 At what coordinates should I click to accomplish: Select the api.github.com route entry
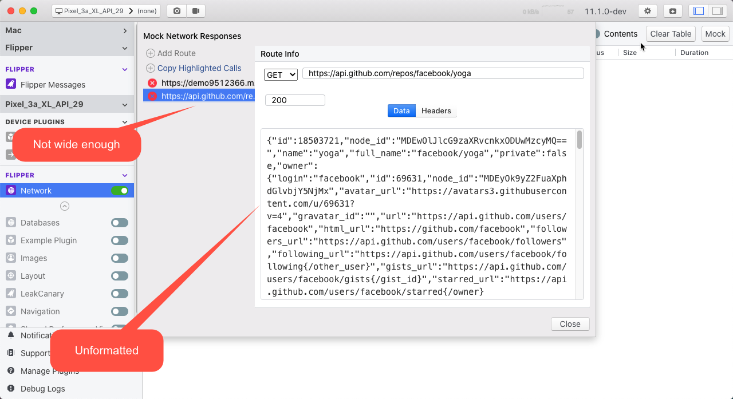pyautogui.click(x=199, y=96)
